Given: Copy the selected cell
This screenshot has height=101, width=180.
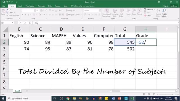Looking at the screenshot, I should tap(9, 13).
